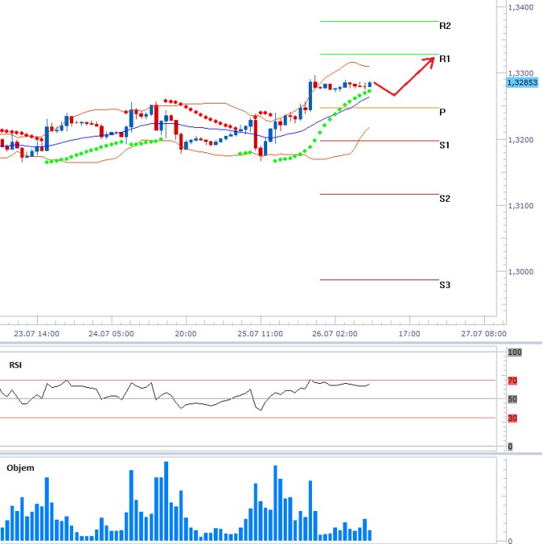The width and height of the screenshot is (543, 544).
Task: Click the RSI 50 midline label
Action: 512,400
